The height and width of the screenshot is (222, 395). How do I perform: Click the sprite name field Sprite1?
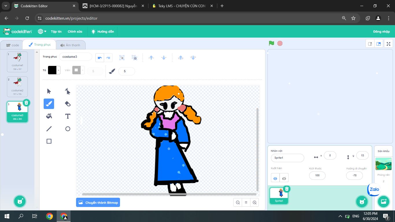coord(287,158)
